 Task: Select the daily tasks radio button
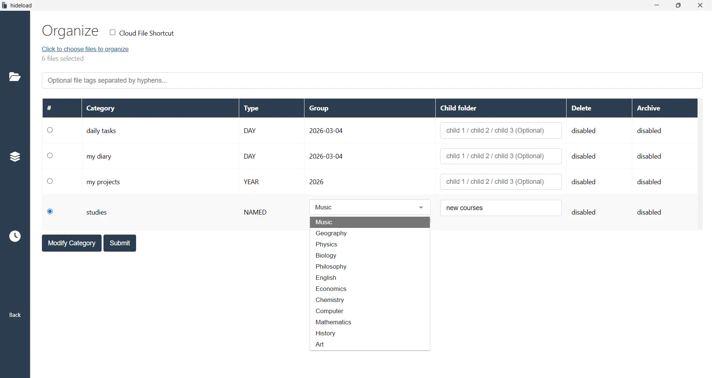click(x=50, y=130)
